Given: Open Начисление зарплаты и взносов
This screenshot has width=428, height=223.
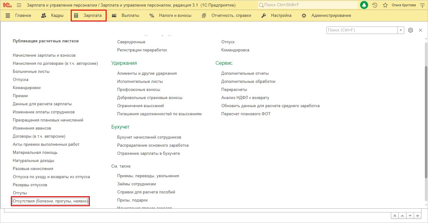Looking at the screenshot, I should (x=44, y=55).
